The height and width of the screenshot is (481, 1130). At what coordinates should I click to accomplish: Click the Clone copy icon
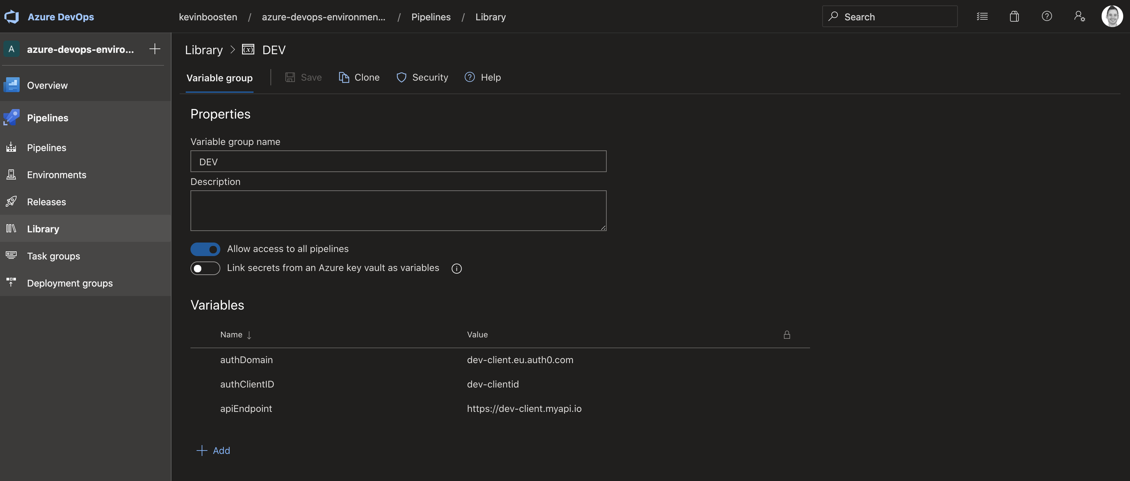point(344,77)
